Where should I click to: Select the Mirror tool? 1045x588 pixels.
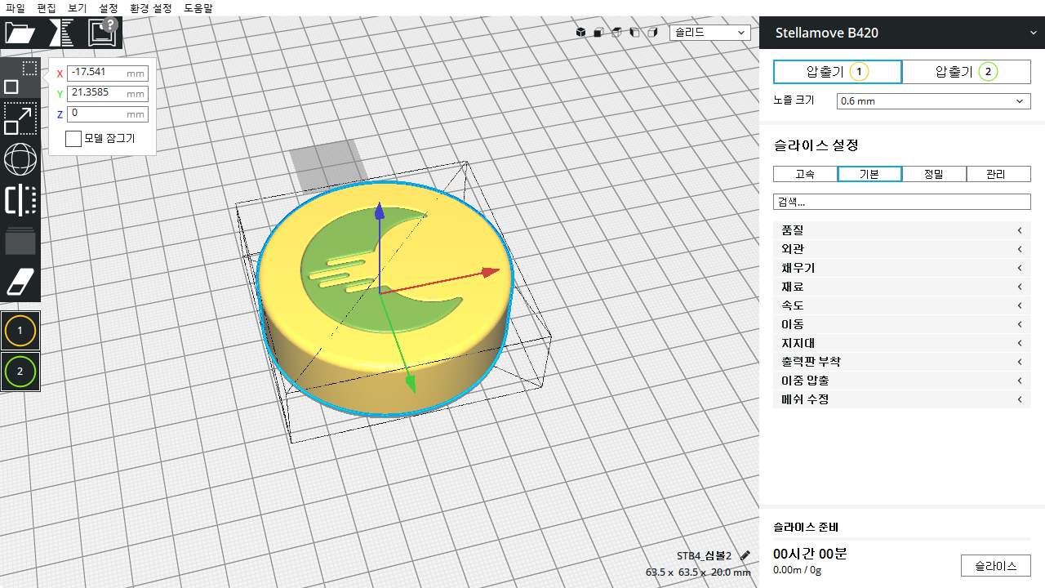(x=20, y=201)
